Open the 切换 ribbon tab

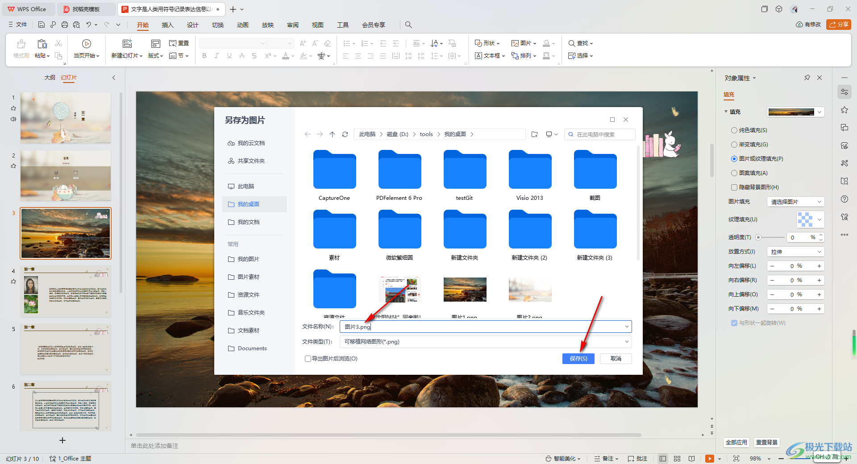tap(218, 25)
